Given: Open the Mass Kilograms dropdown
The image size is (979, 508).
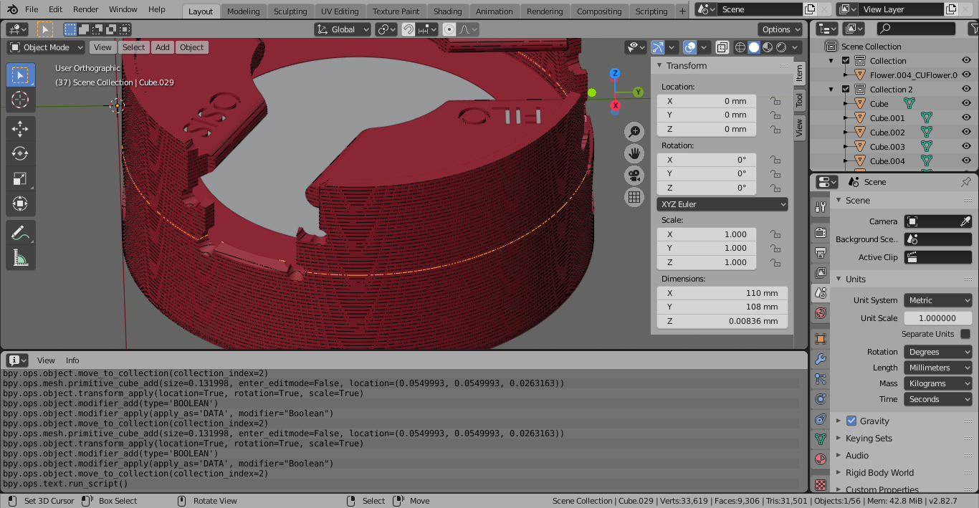Looking at the screenshot, I should [938, 383].
